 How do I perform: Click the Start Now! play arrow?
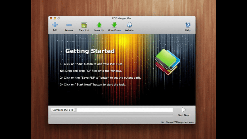pyautogui.click(x=184, y=110)
